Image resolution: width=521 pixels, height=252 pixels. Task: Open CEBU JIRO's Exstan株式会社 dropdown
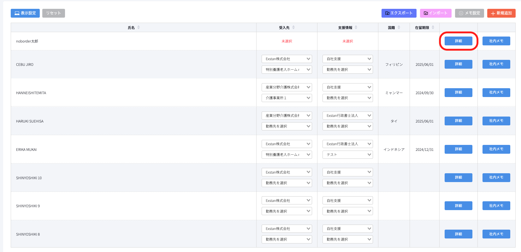pos(287,59)
